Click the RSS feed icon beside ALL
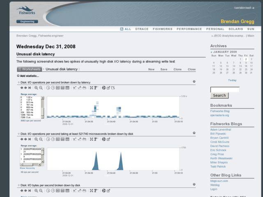 pyautogui.click(x=122, y=29)
